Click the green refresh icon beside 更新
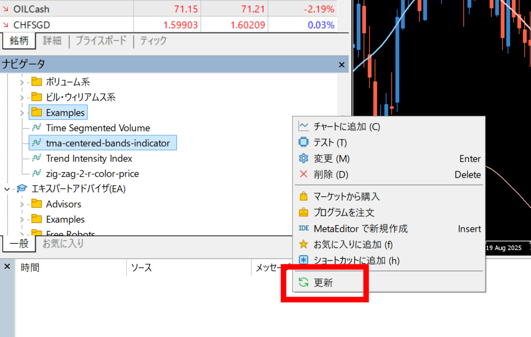The image size is (531, 337). point(303,282)
